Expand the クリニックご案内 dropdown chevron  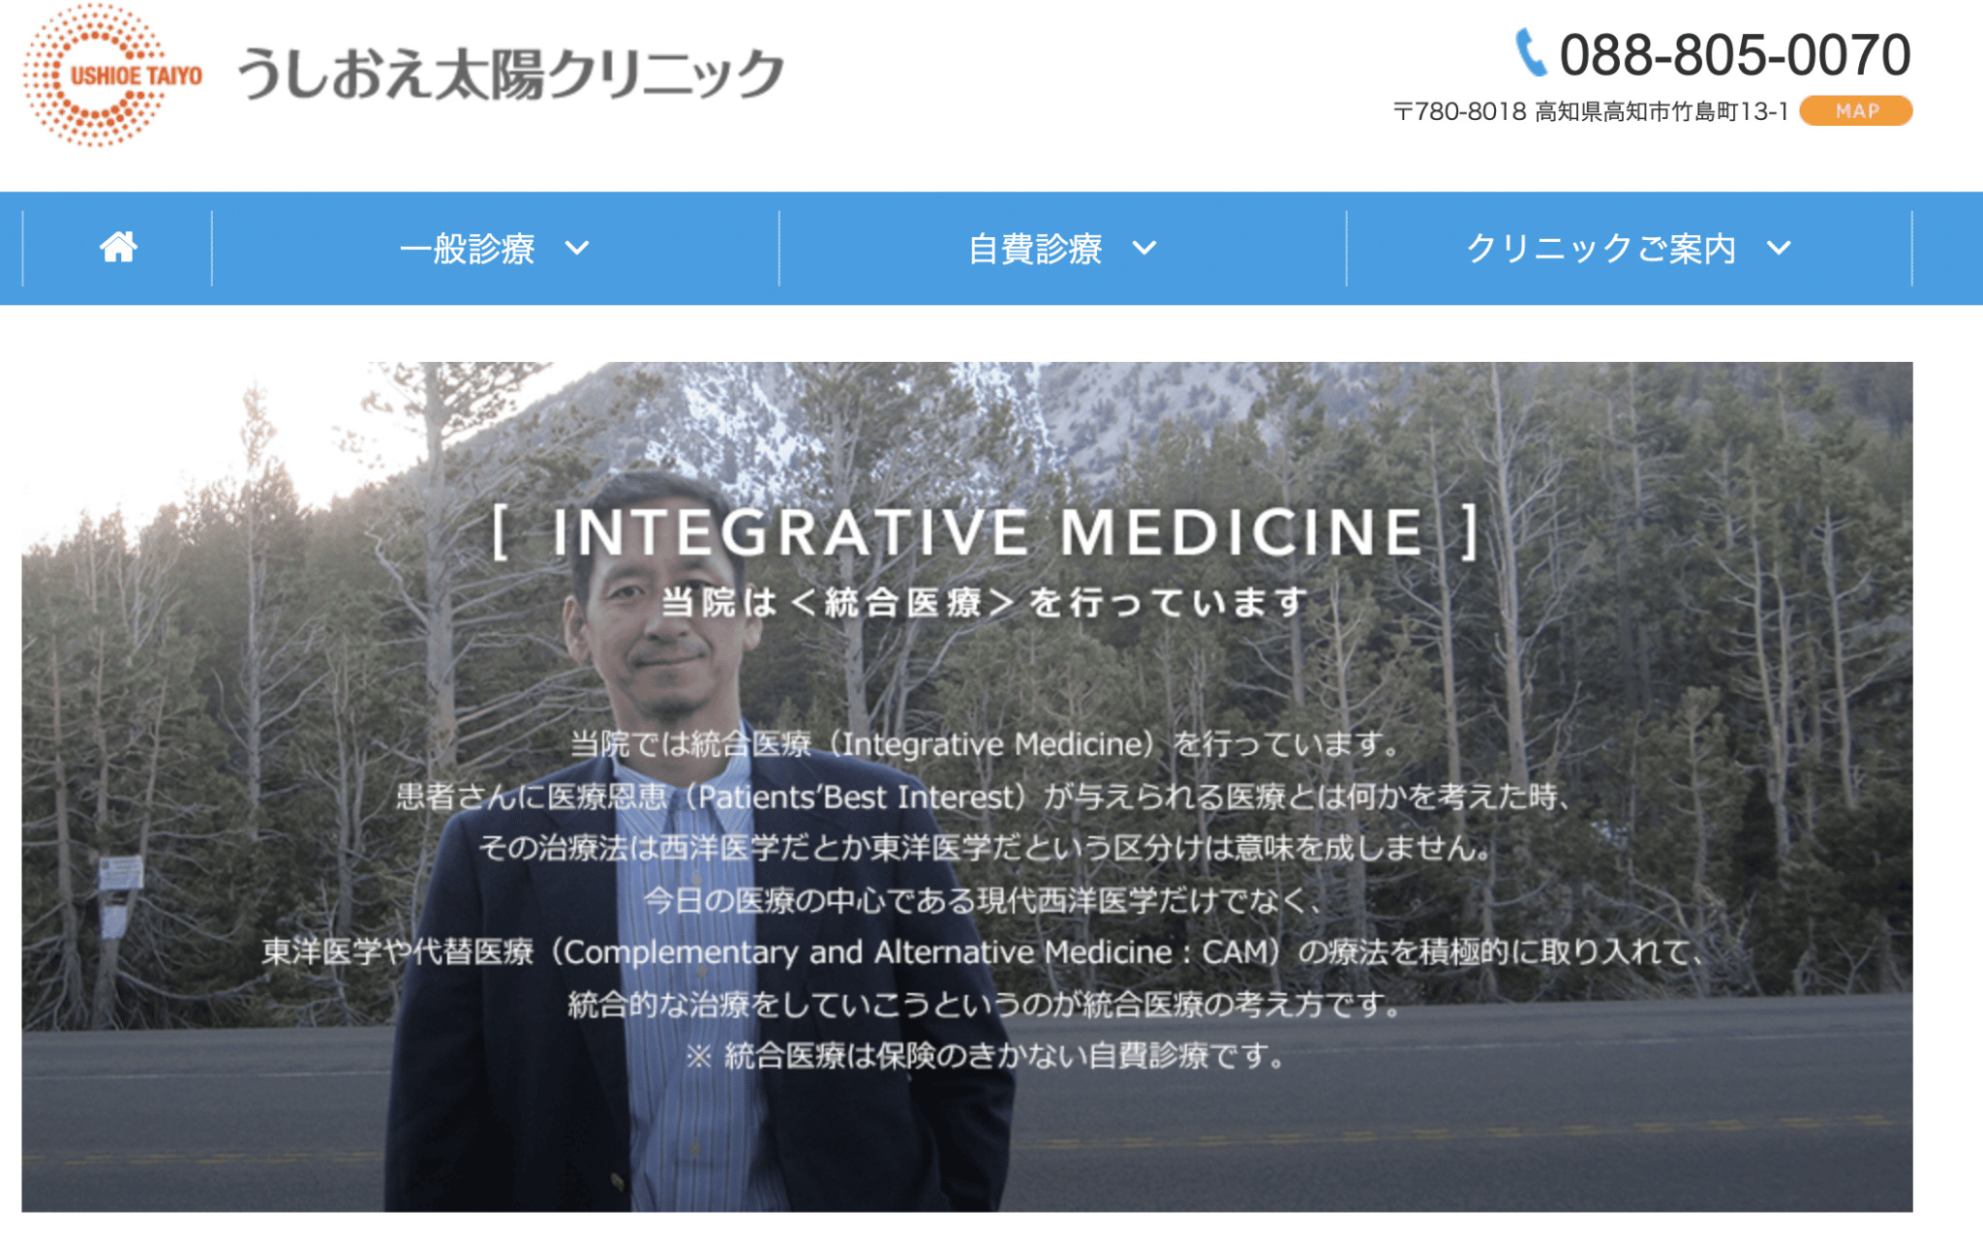tap(1779, 249)
